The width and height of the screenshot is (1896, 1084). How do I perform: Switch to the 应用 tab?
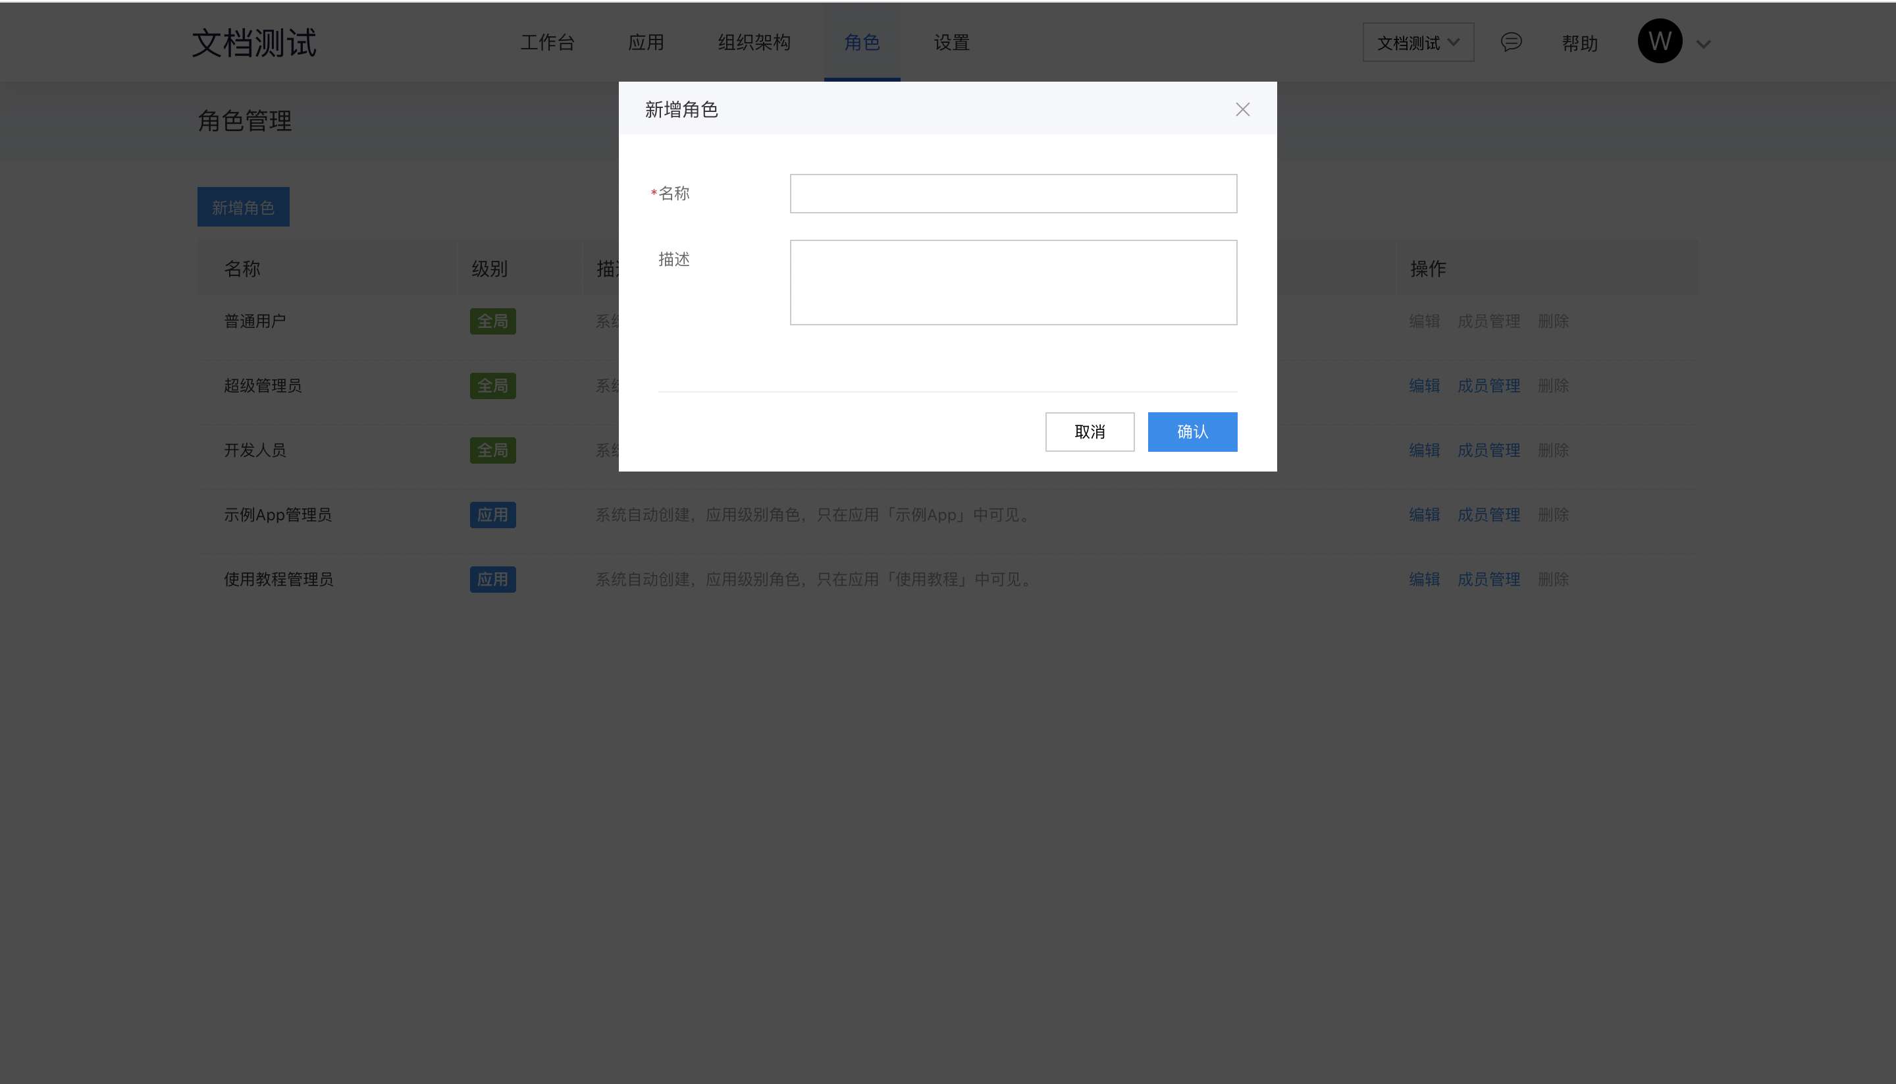click(x=646, y=42)
